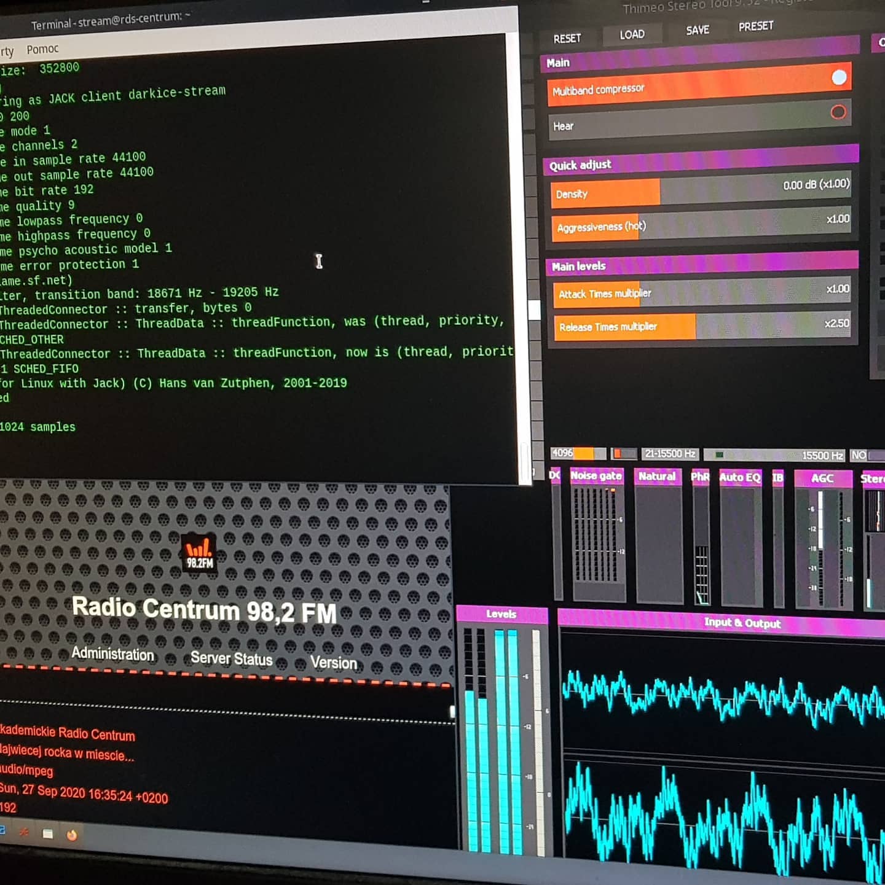Click the Radio Centrum 98,2 FM heading
The width and height of the screenshot is (885, 885).
point(204,610)
